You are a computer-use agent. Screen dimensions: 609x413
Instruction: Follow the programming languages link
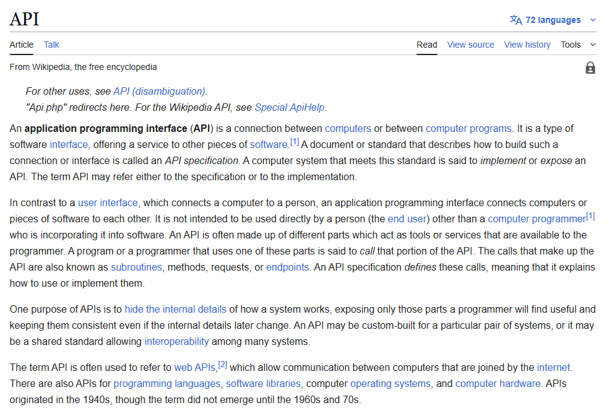click(x=166, y=383)
